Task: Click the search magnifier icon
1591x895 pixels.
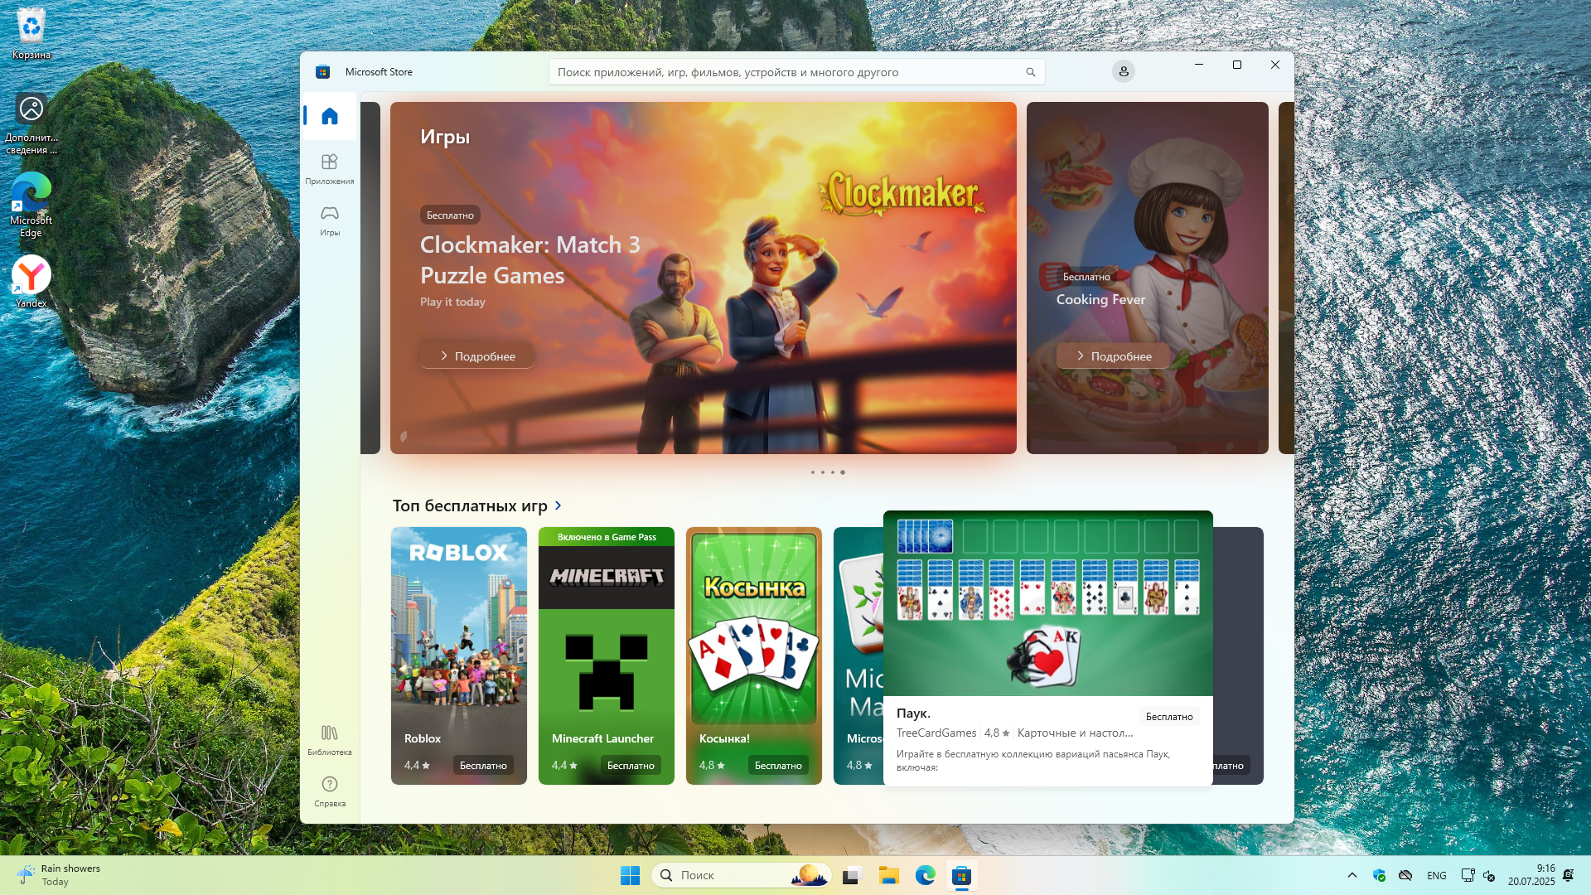Action: pos(1031,72)
